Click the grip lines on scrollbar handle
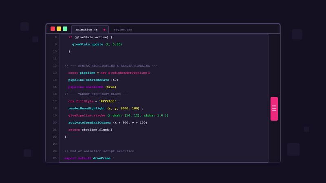Viewport: 326px width, 183px height. (x=274, y=108)
